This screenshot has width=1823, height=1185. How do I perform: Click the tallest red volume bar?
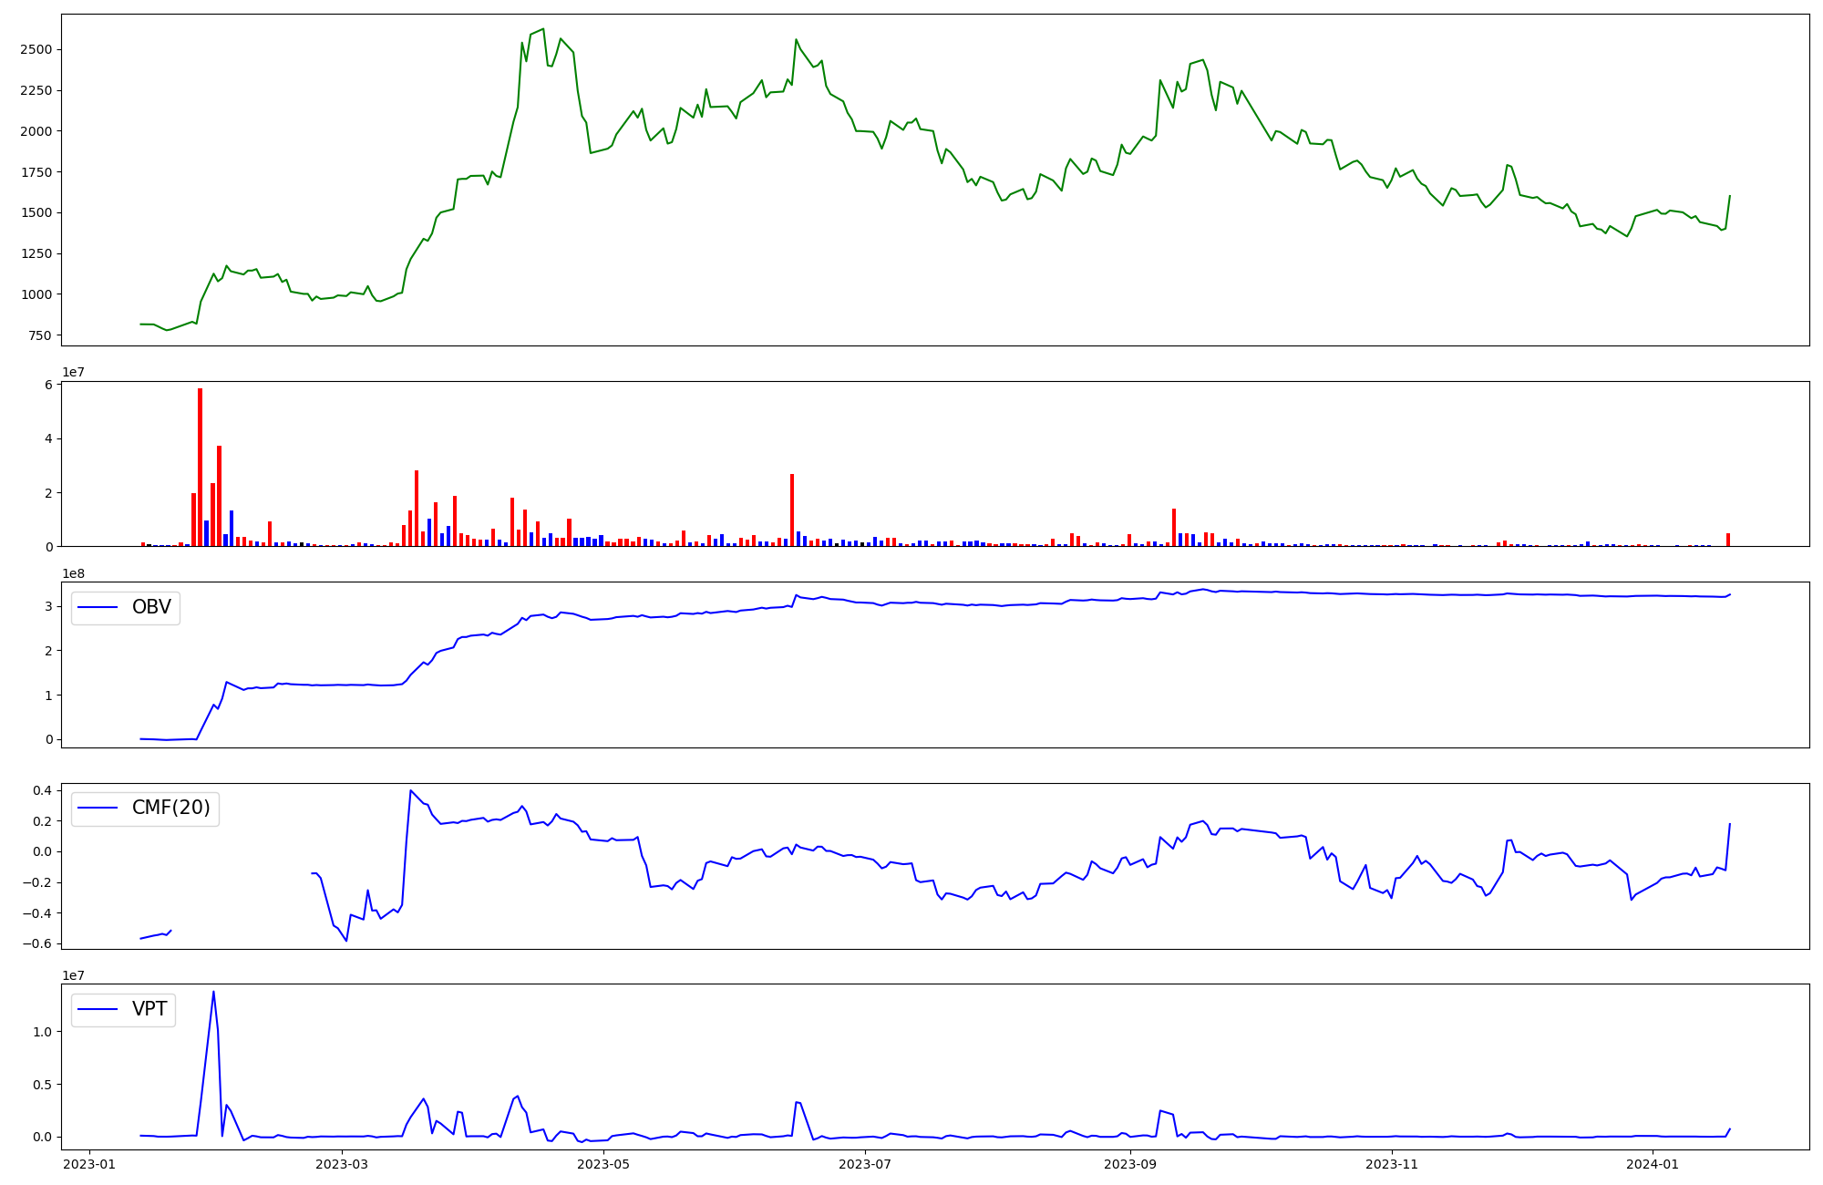coord(201,465)
